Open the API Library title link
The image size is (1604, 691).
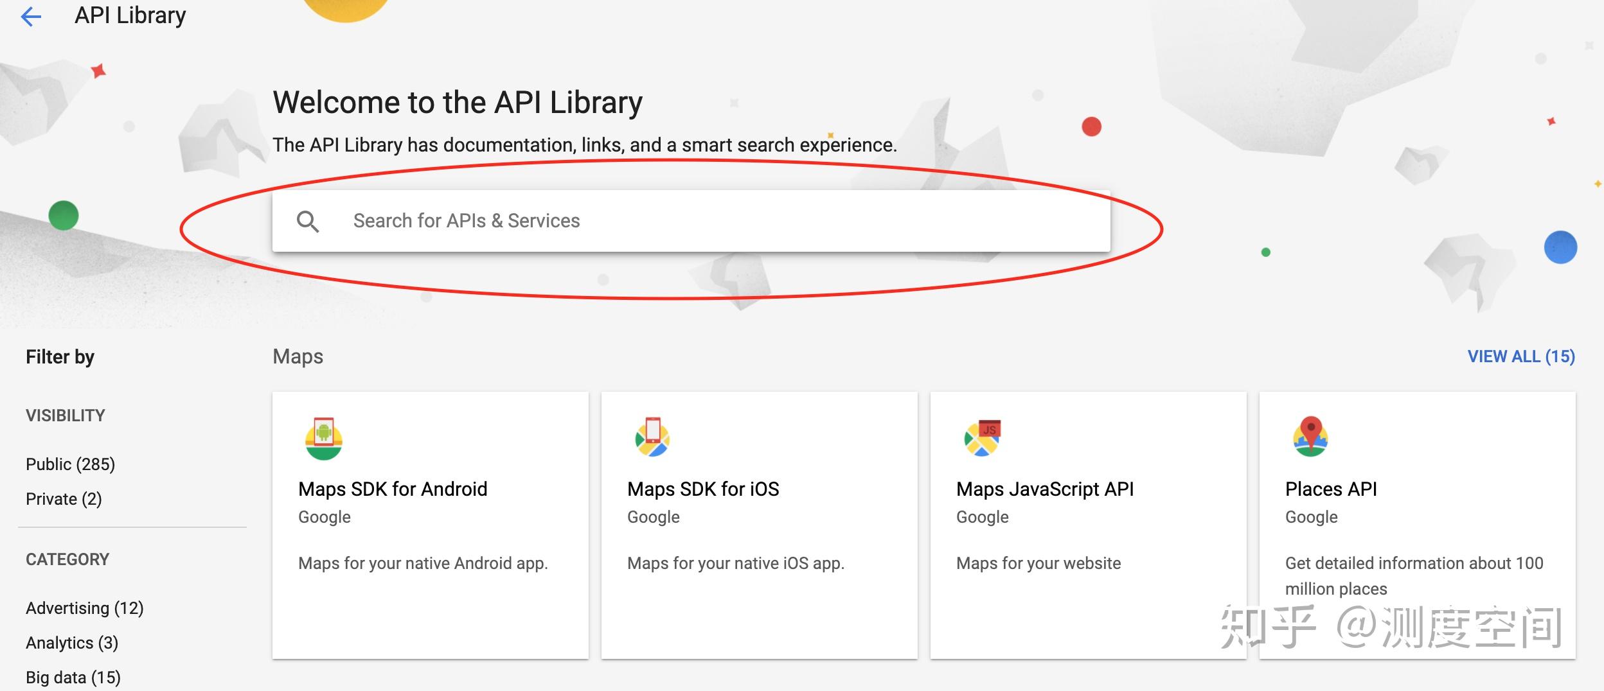coord(130,15)
